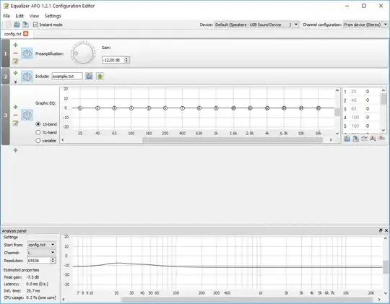390x304 pixels.
Task: Click the browse-file icon beside example.txt
Action: pyautogui.click(x=89, y=76)
